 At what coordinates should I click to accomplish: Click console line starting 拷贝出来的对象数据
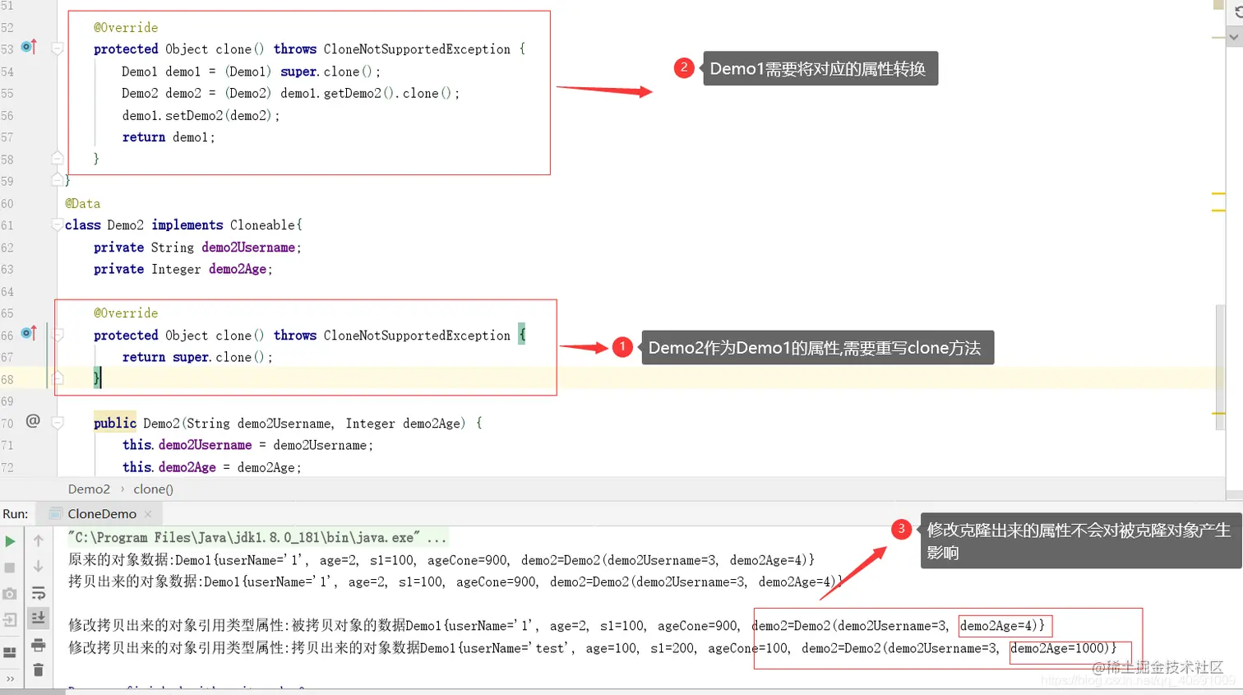click(x=455, y=581)
